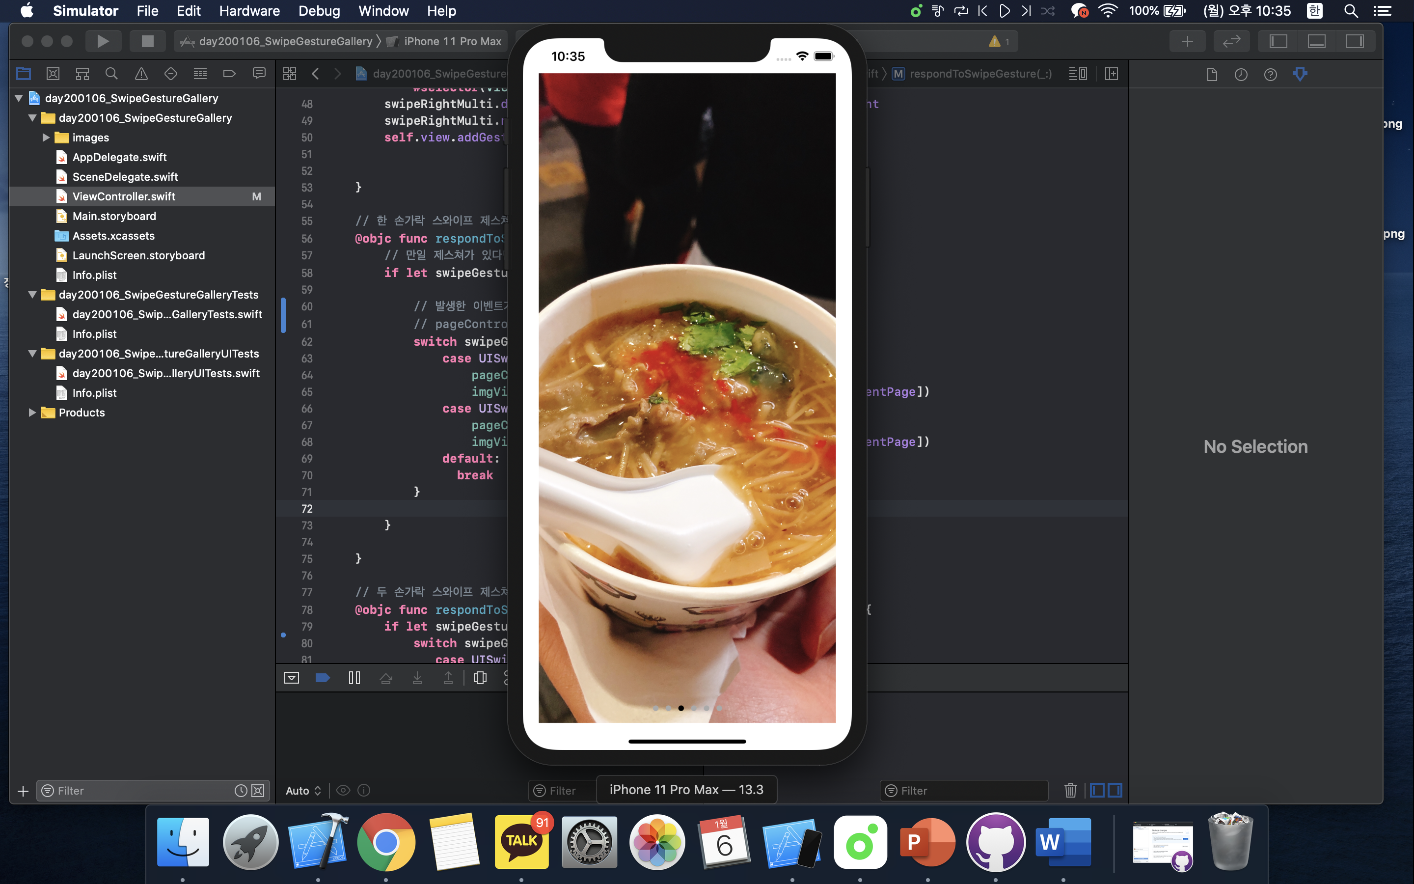
Task: Open the Debug menu
Action: pyautogui.click(x=319, y=10)
